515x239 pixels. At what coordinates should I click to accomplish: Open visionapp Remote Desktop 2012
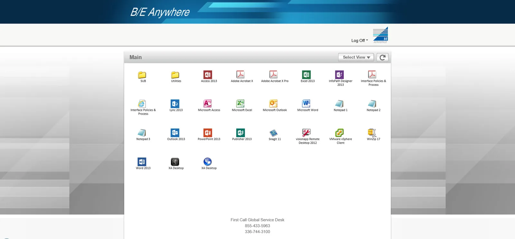click(306, 133)
